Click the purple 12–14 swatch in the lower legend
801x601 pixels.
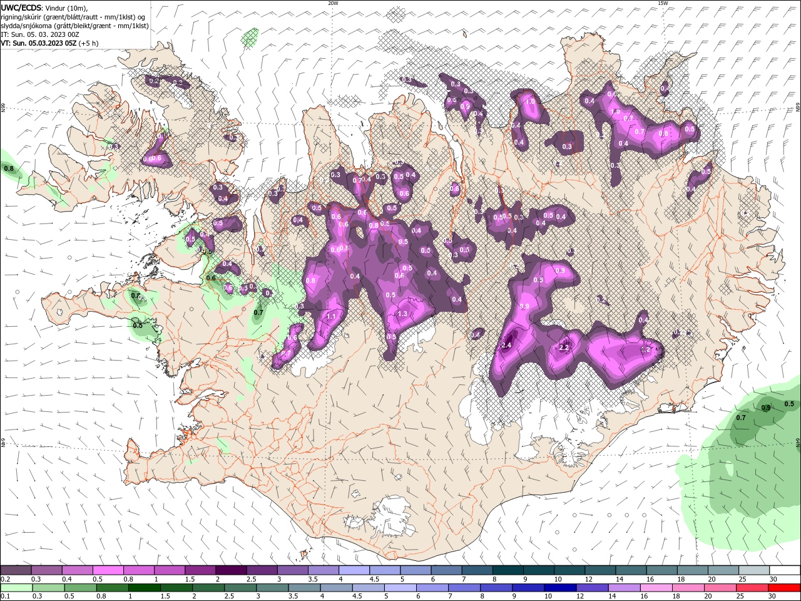tap(591, 588)
